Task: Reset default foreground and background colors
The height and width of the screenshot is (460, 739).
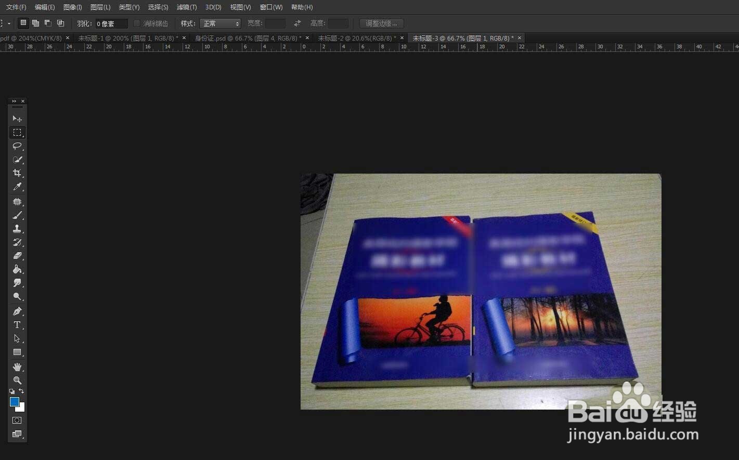Action: click(x=12, y=391)
